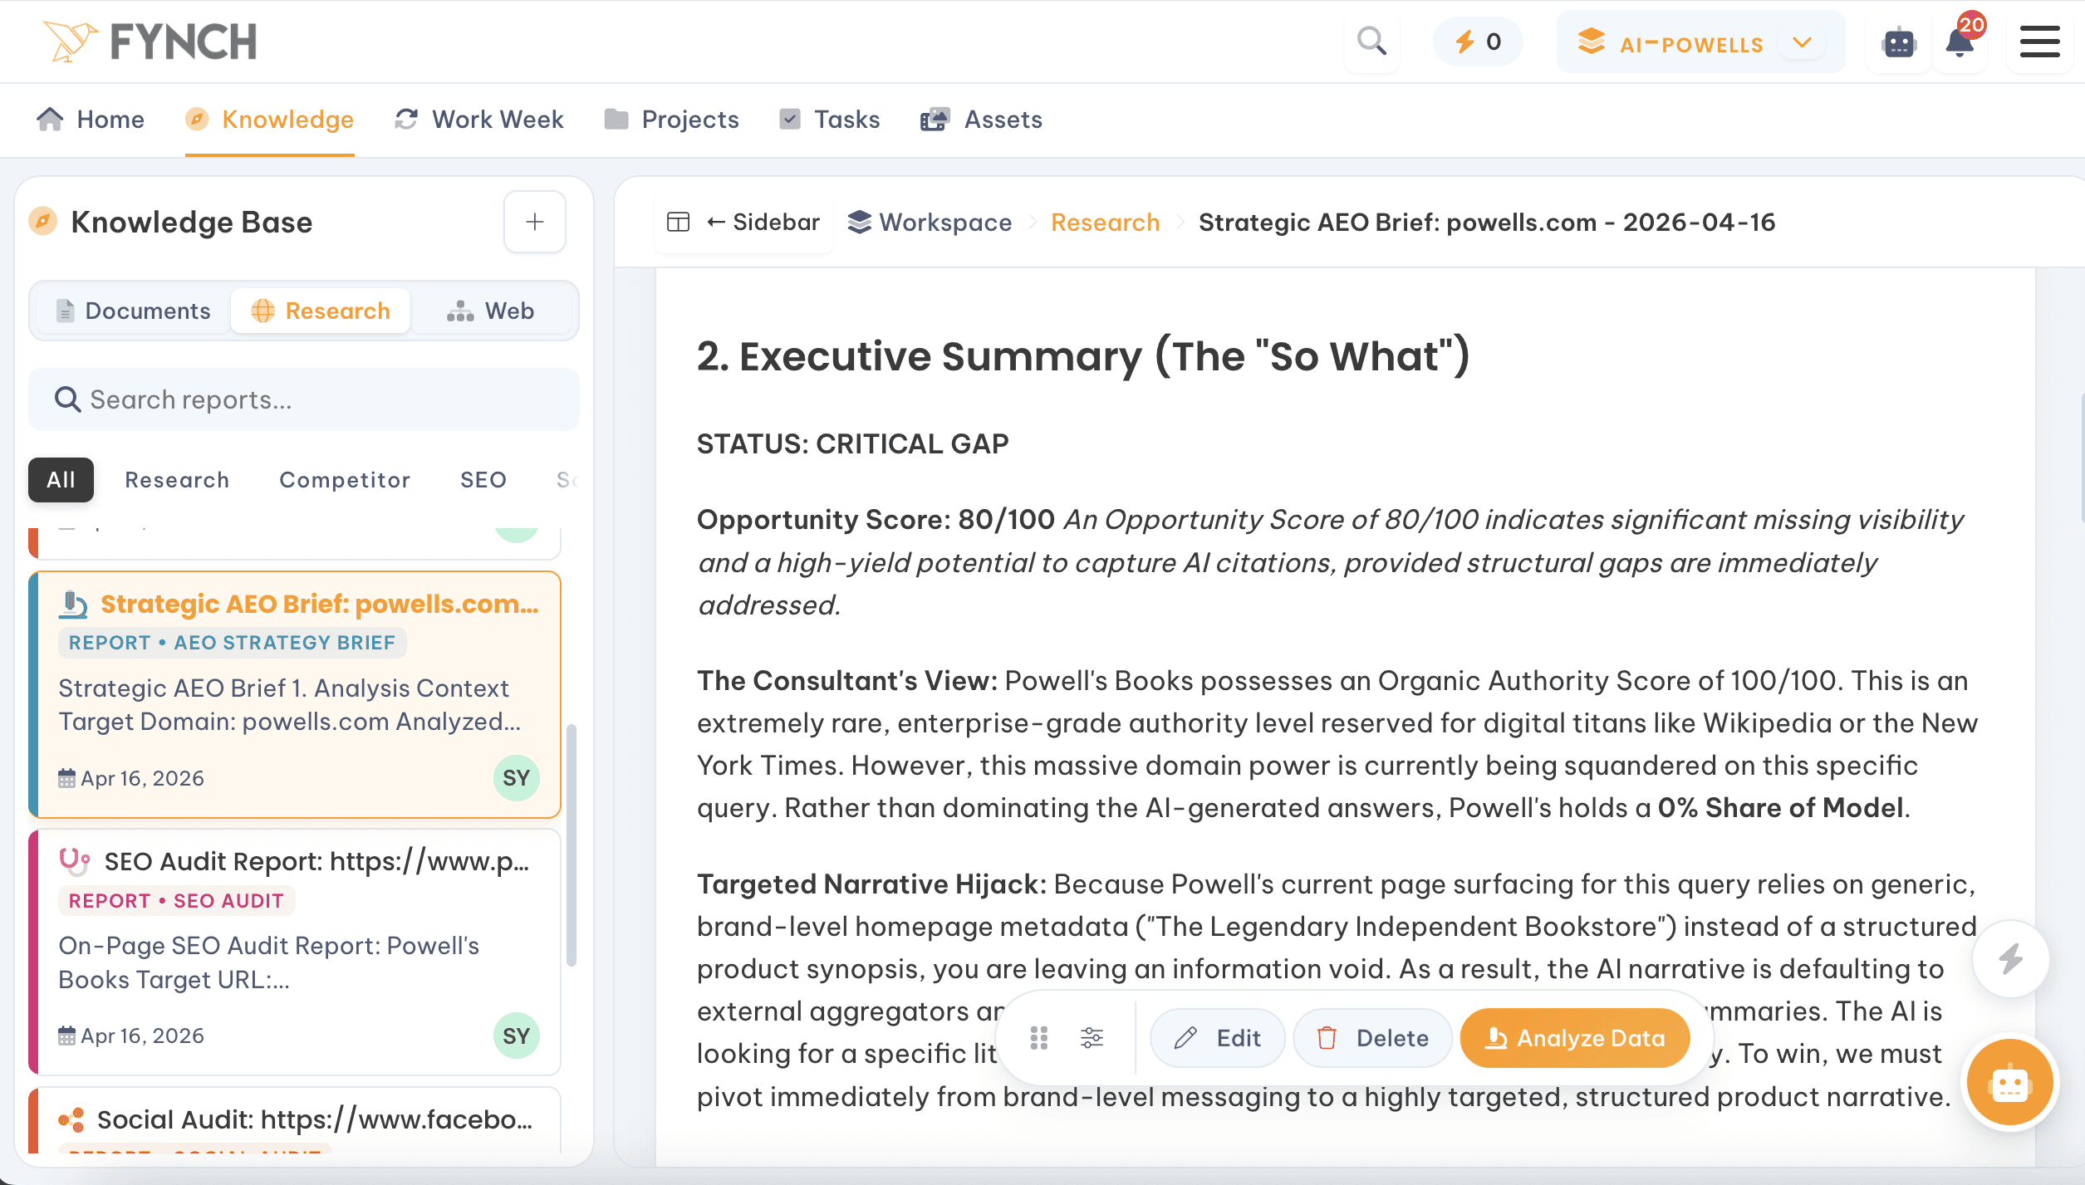2085x1185 pixels.
Task: Open the hamburger menu
Action: point(2038,42)
